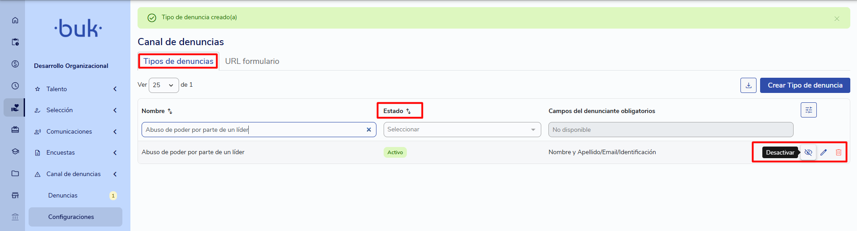857x231 pixels.
Task: Open the column settings sliders icon
Action: pos(809,110)
